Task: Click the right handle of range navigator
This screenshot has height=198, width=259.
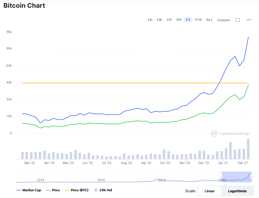Action: click(x=252, y=176)
